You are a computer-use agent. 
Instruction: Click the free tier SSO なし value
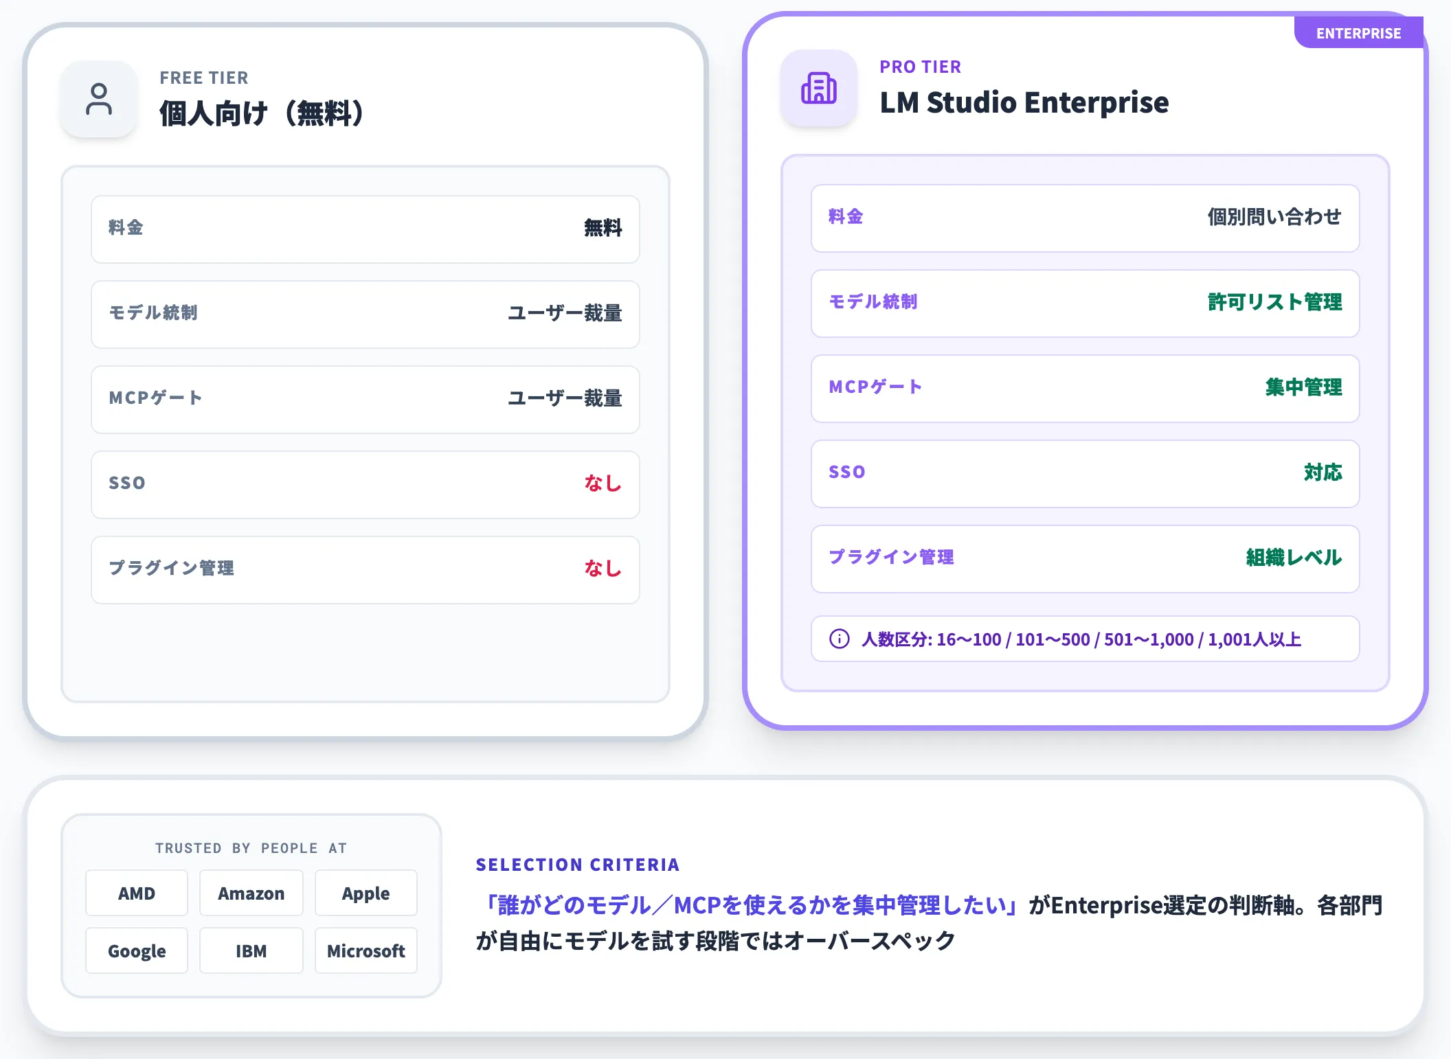coord(603,483)
